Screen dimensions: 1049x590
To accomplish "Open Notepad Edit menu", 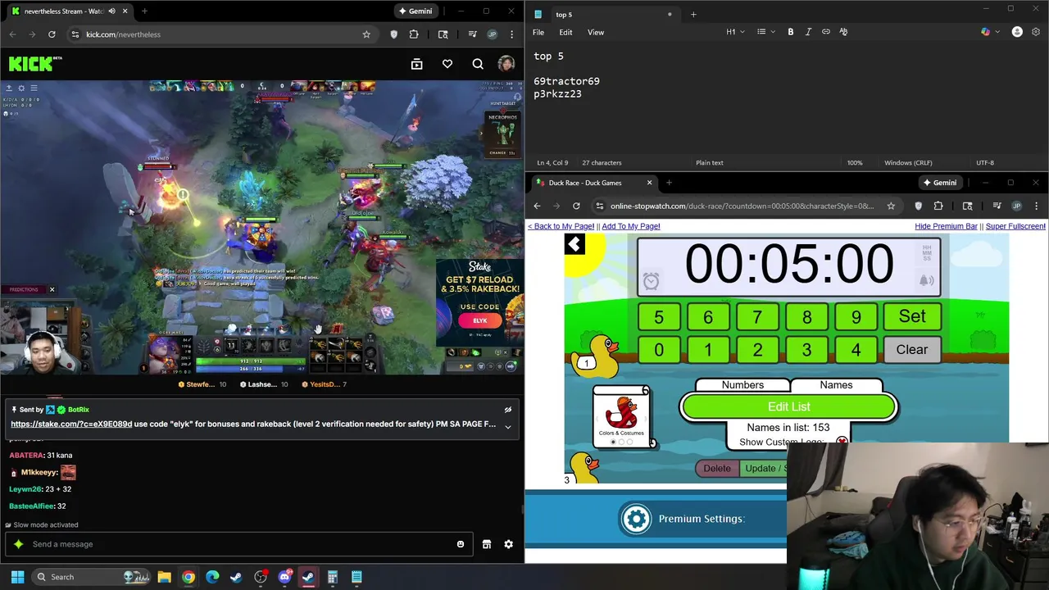I will (x=565, y=32).
